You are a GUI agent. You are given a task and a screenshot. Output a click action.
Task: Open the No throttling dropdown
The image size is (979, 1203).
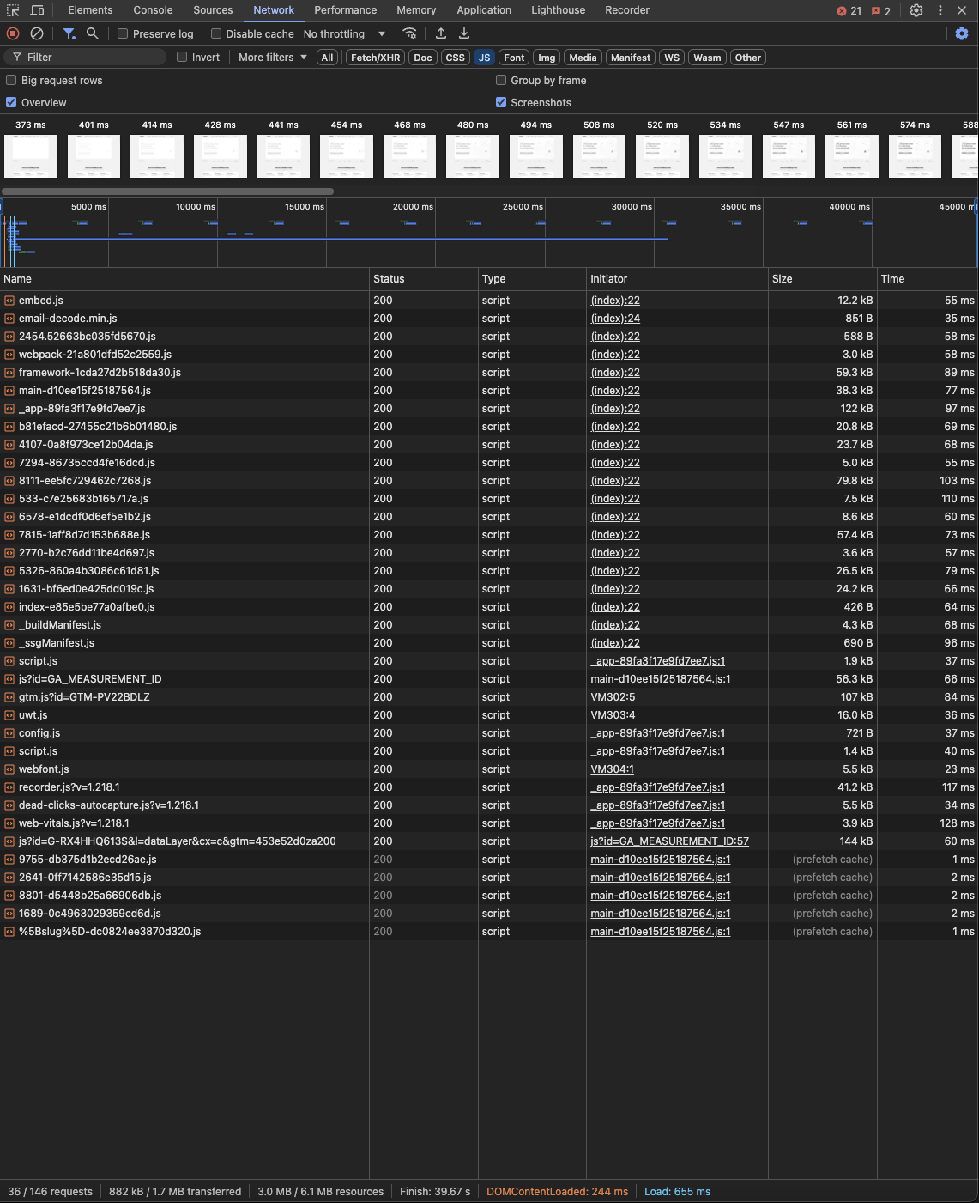click(x=344, y=33)
